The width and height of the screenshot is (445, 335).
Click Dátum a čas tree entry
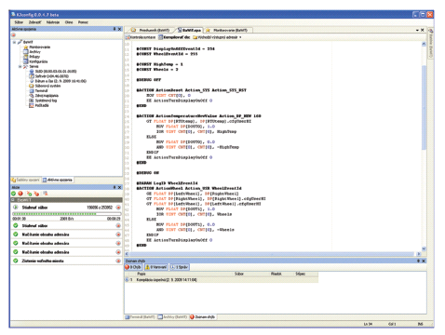(58, 81)
